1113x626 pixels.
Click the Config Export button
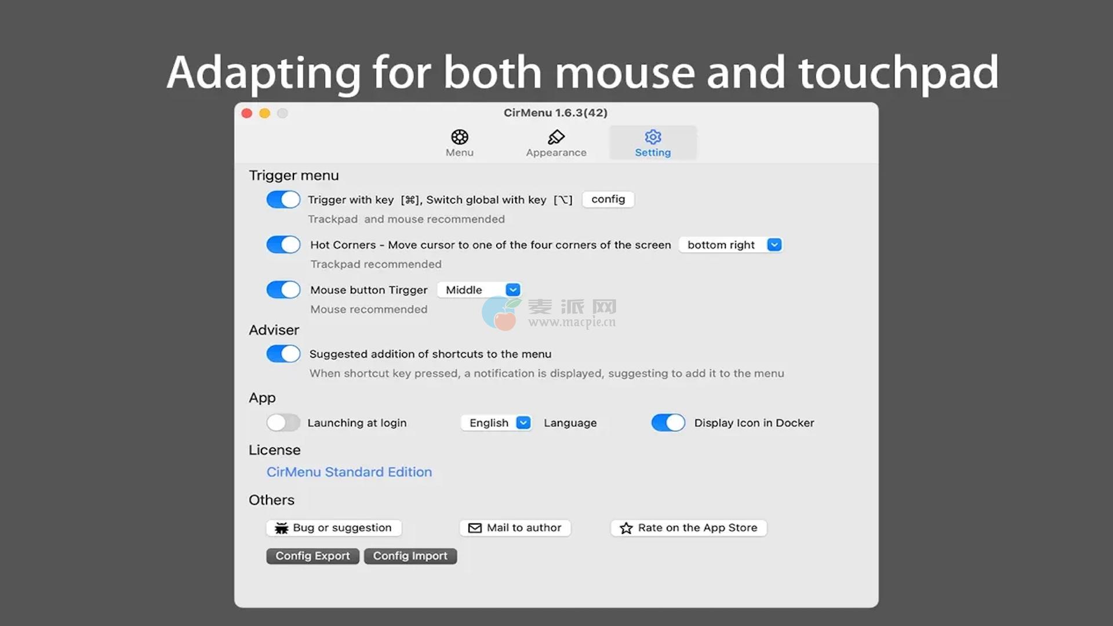[x=312, y=556]
